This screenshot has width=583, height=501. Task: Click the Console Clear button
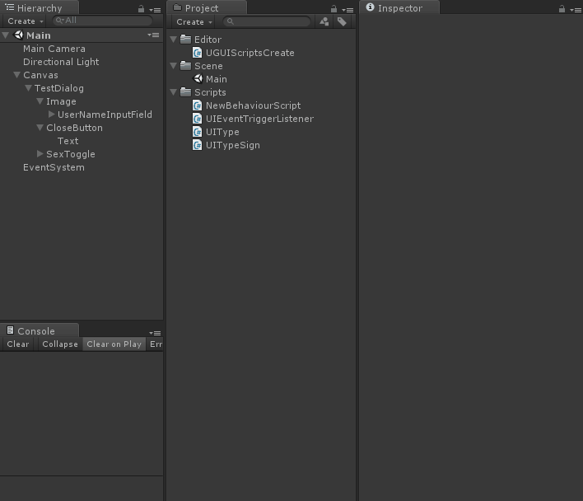click(x=18, y=344)
